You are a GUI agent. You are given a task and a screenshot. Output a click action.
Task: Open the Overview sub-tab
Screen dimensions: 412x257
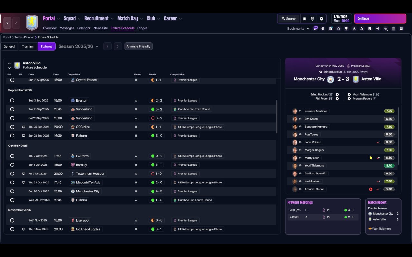[x=50, y=28]
